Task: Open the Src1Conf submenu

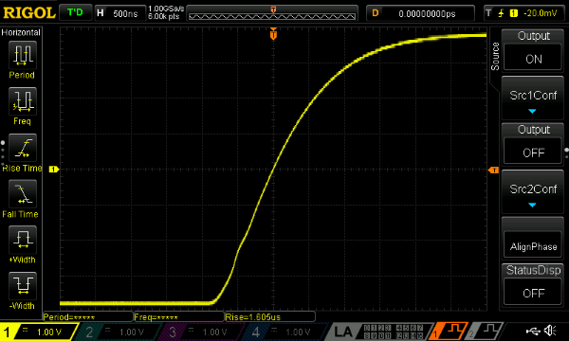Action: pyautogui.click(x=533, y=99)
